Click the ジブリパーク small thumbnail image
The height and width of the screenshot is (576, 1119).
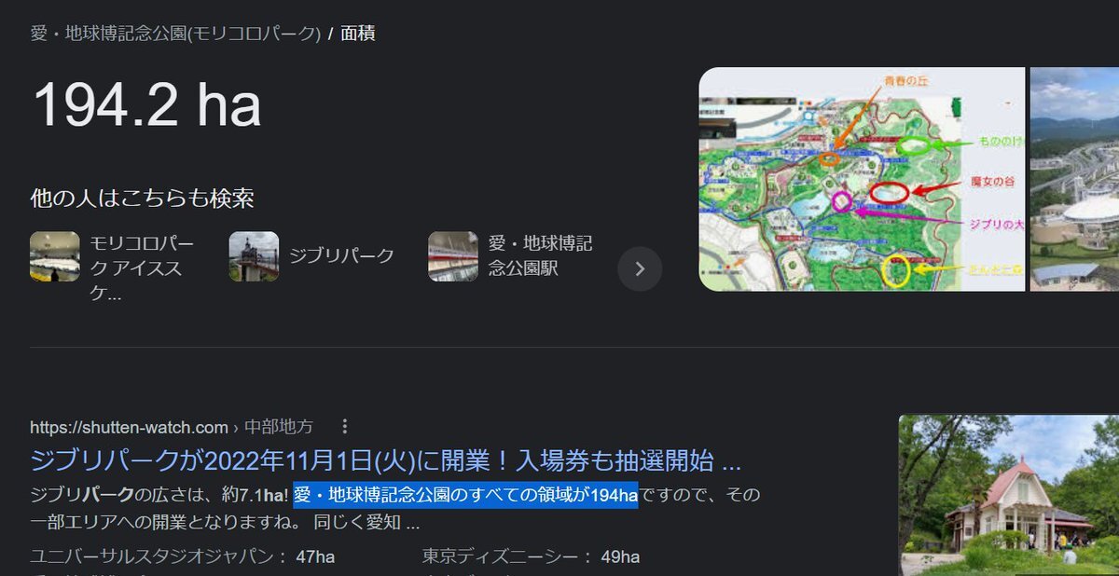coord(254,256)
